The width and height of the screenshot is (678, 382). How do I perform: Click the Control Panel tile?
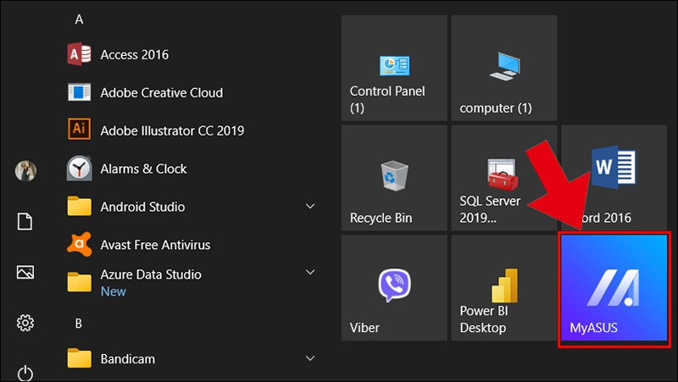(x=394, y=68)
